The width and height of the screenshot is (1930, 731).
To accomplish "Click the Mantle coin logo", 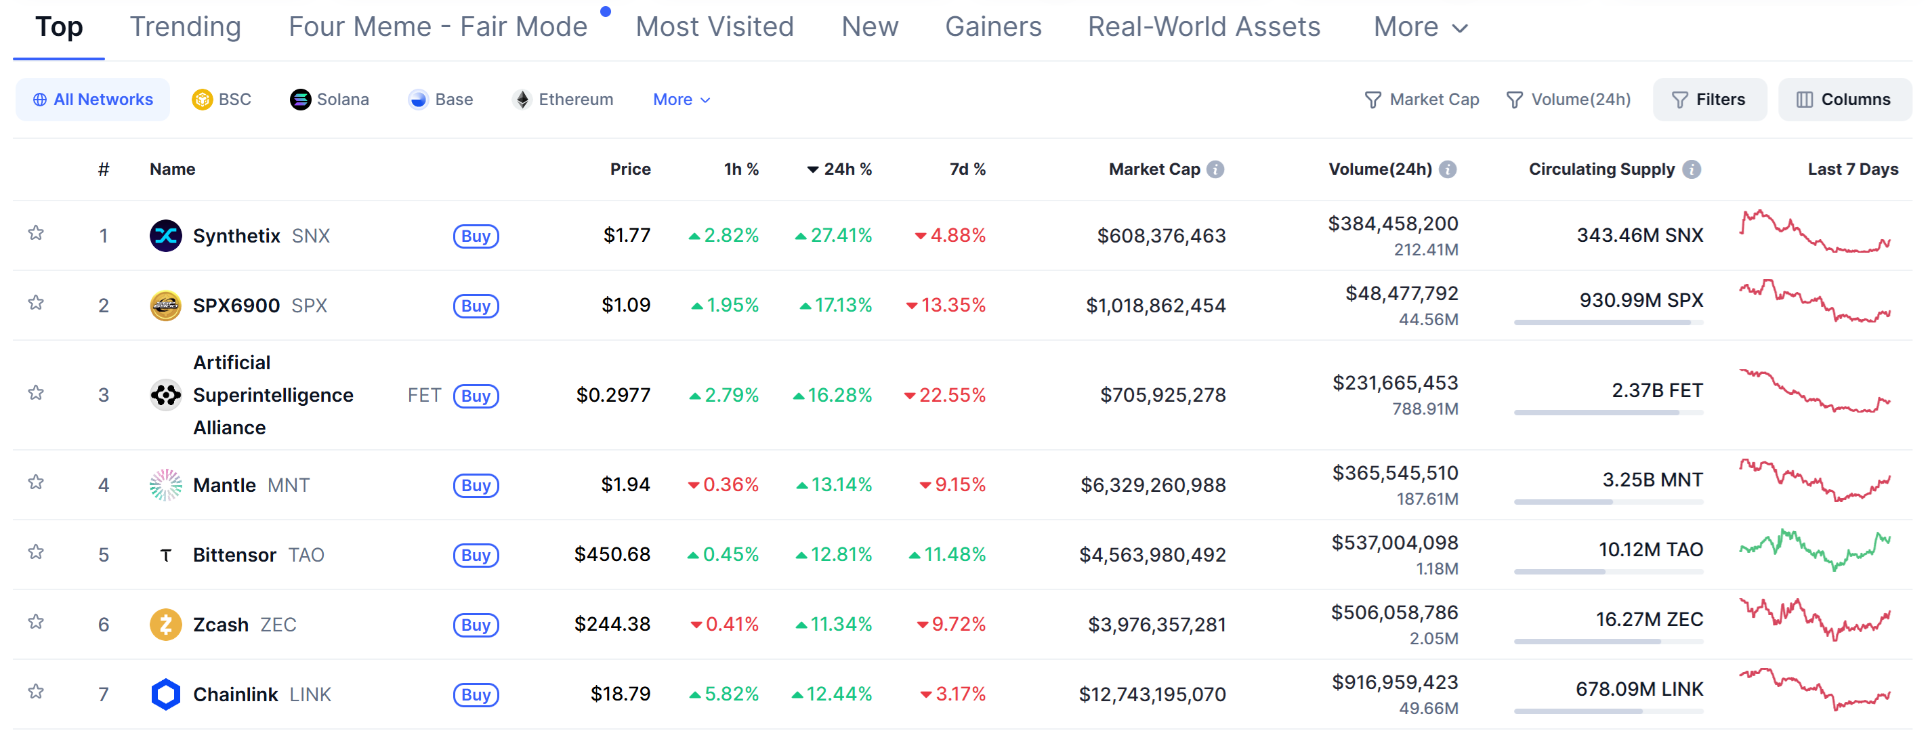I will (x=165, y=485).
